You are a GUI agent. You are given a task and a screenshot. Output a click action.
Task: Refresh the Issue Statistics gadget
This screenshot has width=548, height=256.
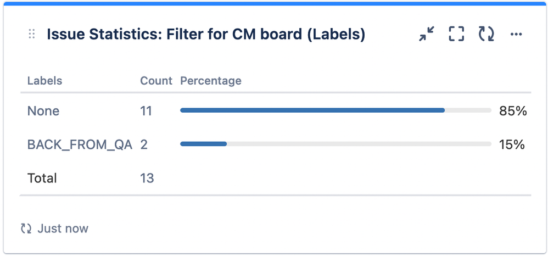pyautogui.click(x=486, y=35)
